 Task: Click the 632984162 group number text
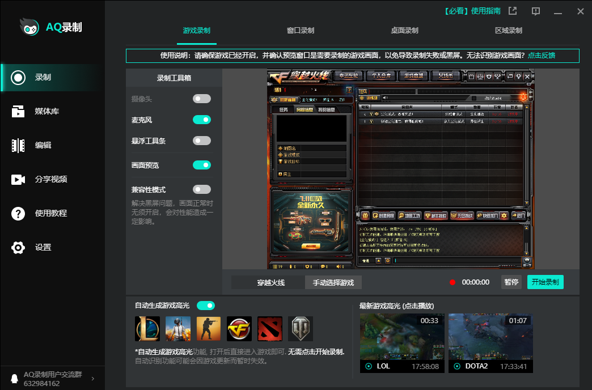click(41, 384)
